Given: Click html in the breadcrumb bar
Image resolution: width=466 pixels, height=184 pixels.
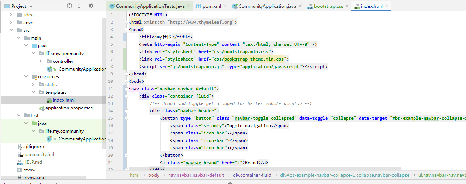Looking at the screenshot, I should point(135,175).
